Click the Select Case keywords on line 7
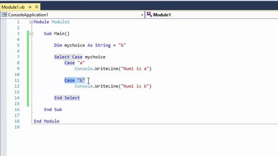The height and width of the screenshot is (156, 278). [68, 57]
